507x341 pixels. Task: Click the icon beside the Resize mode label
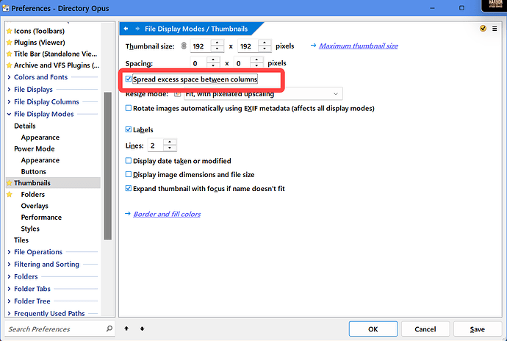[x=177, y=94]
